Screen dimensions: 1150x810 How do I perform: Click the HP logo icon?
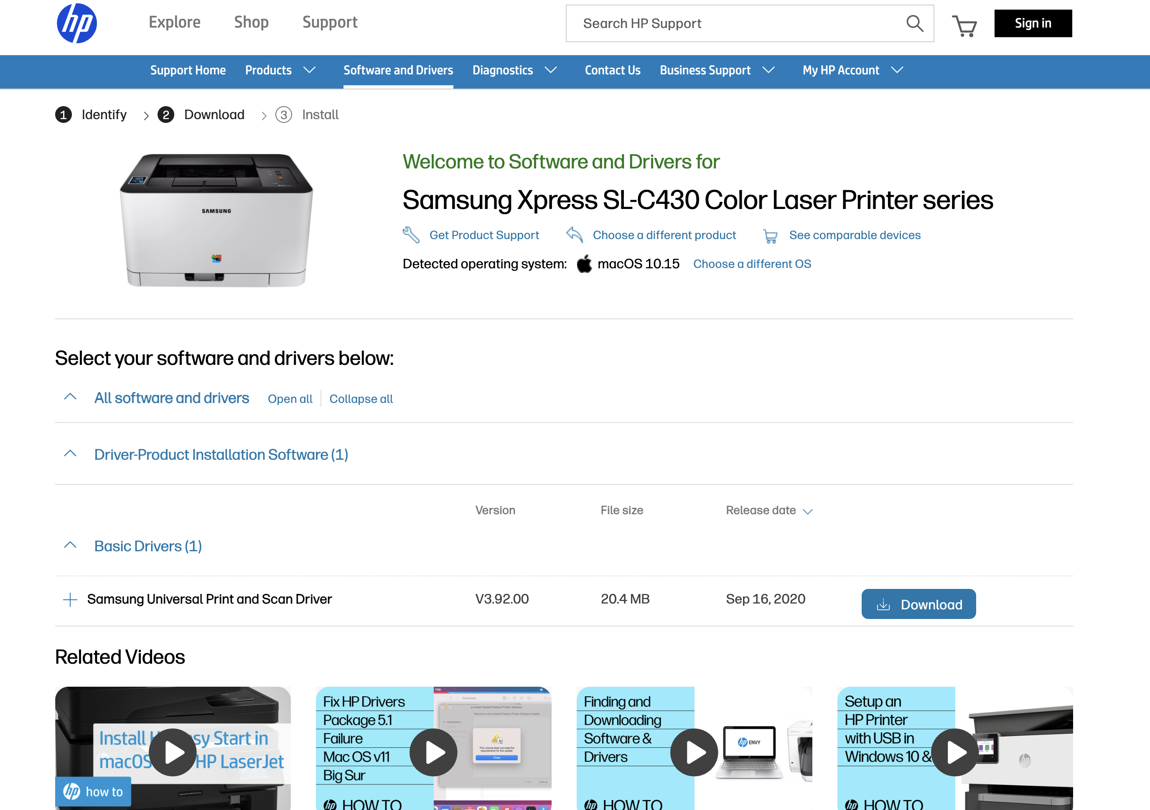click(76, 23)
